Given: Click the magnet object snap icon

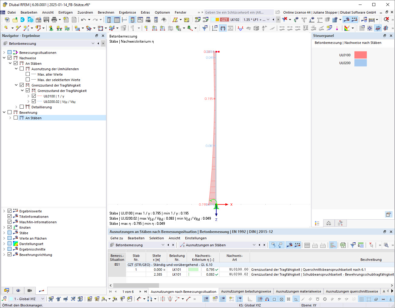Looking at the screenshot, I should point(267,299).
